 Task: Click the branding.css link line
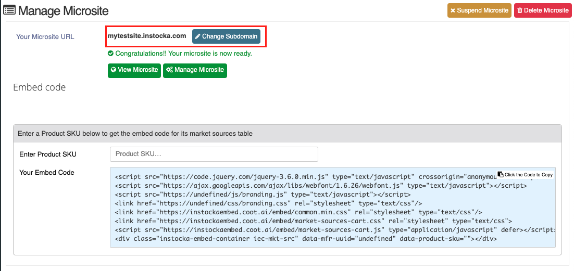(269, 203)
